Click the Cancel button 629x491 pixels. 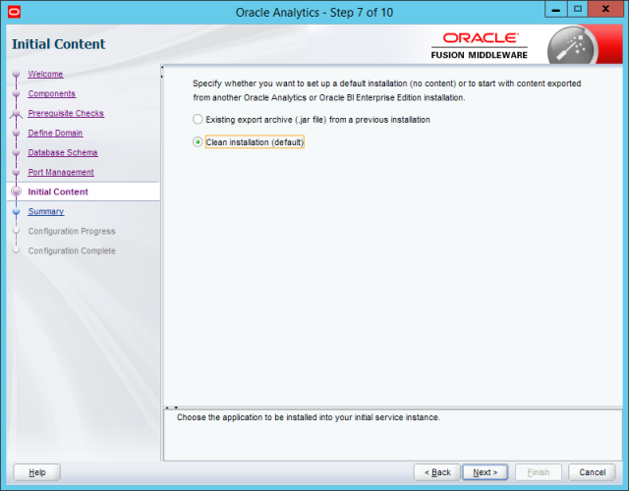[x=592, y=472]
